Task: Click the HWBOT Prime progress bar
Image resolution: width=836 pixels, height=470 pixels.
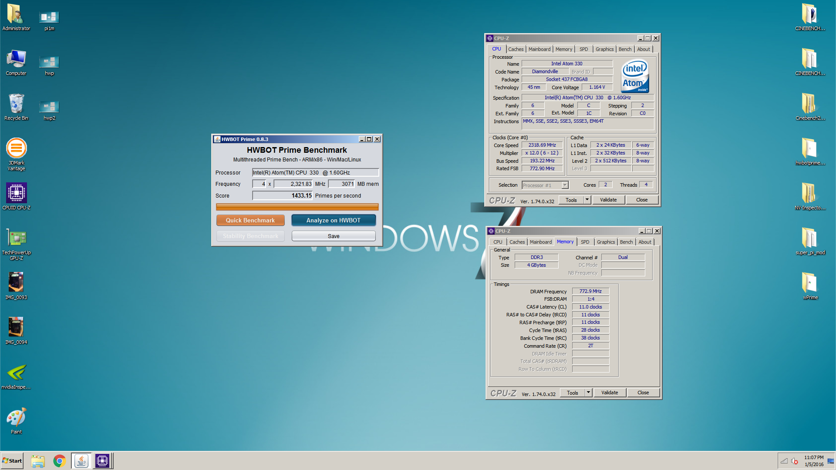Action: click(297, 207)
